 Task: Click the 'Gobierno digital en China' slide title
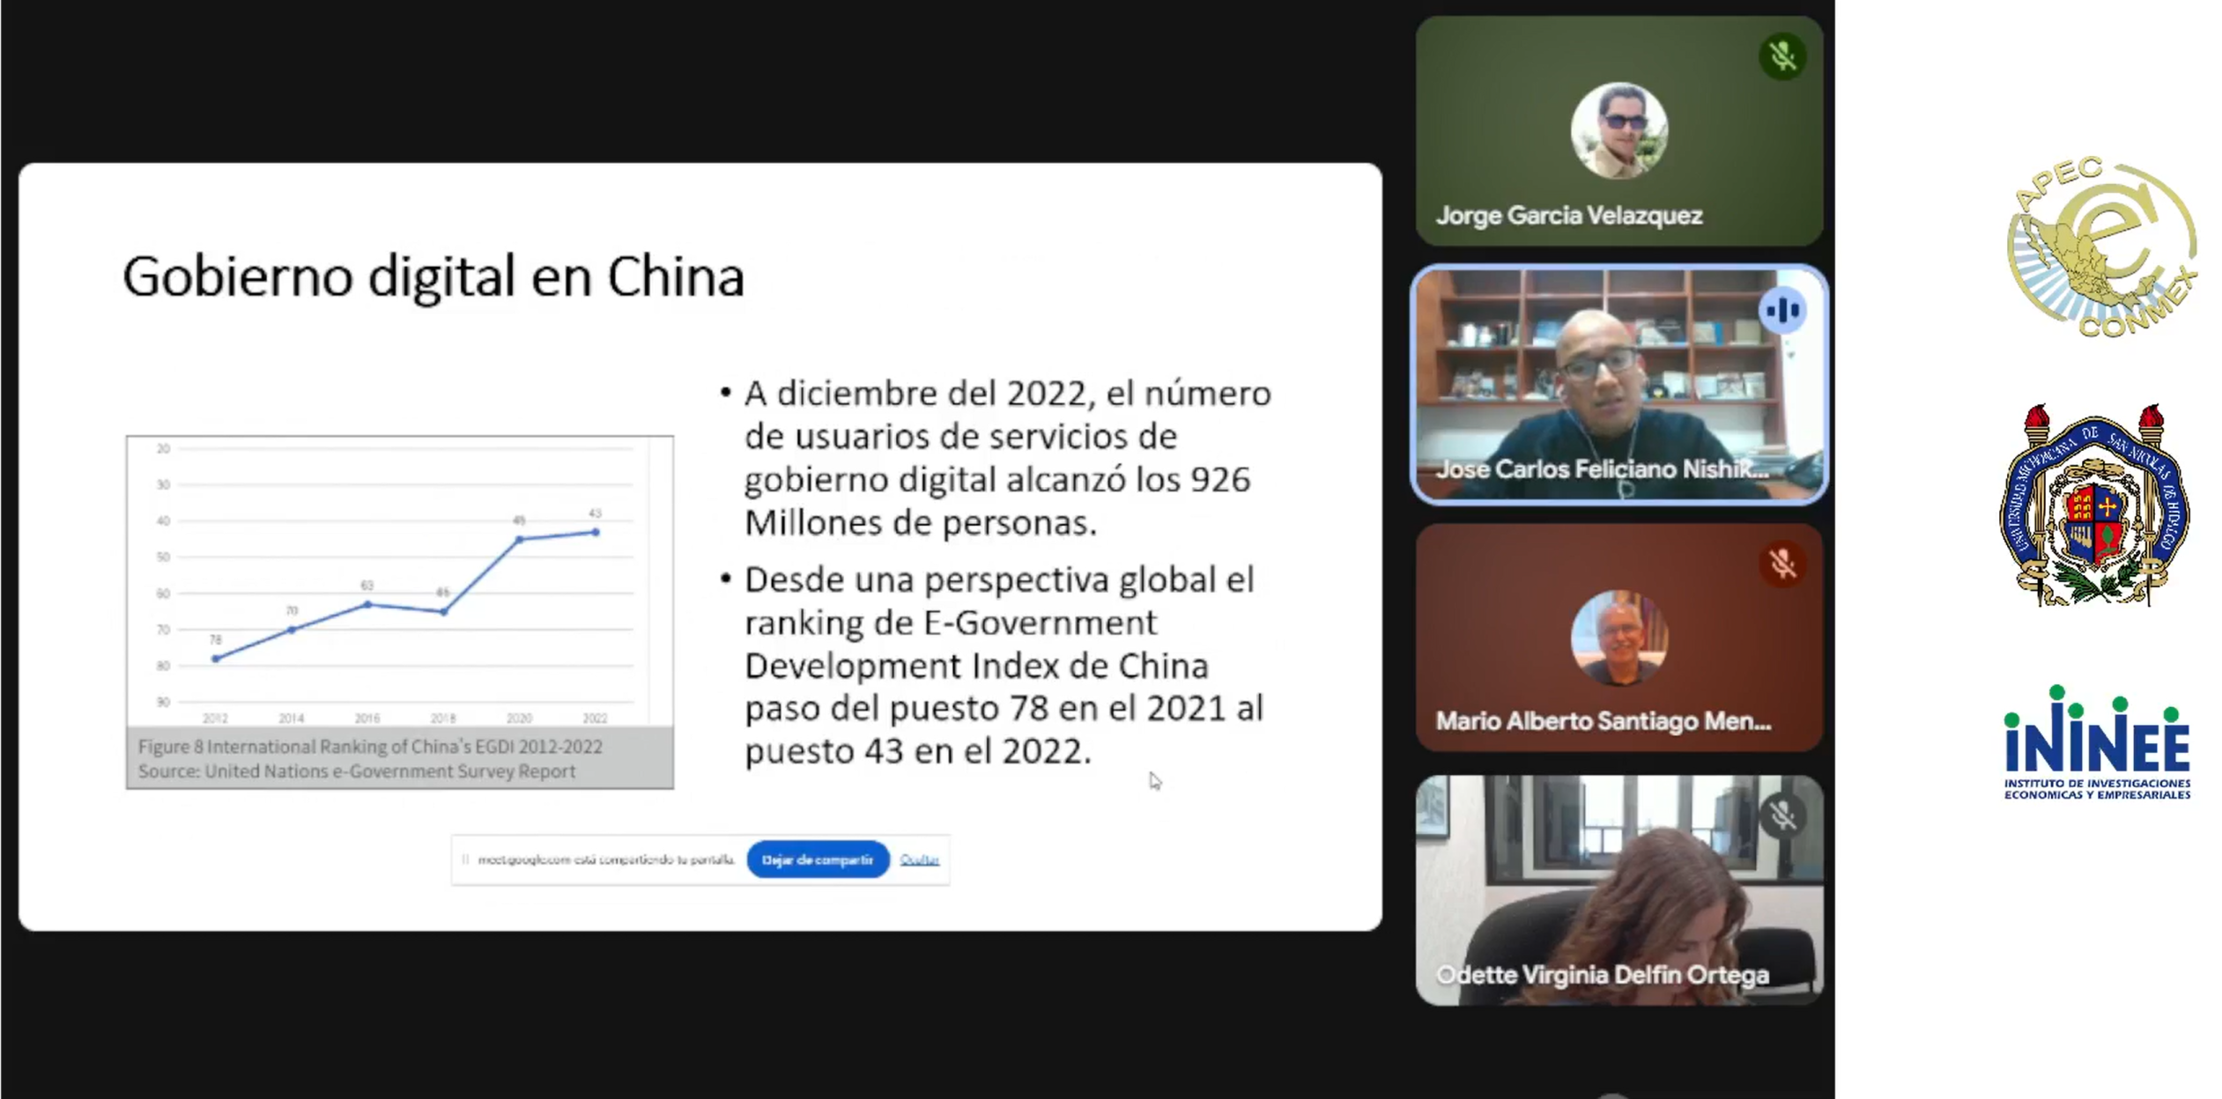pos(433,277)
